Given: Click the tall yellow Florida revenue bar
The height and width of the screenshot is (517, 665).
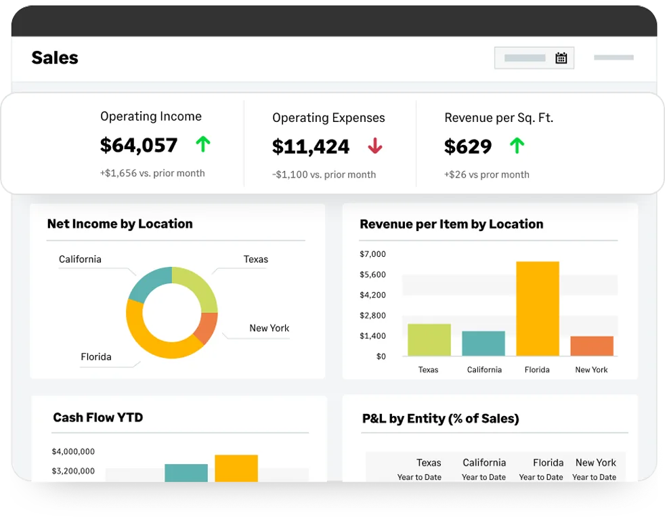Looking at the screenshot, I should point(538,308).
